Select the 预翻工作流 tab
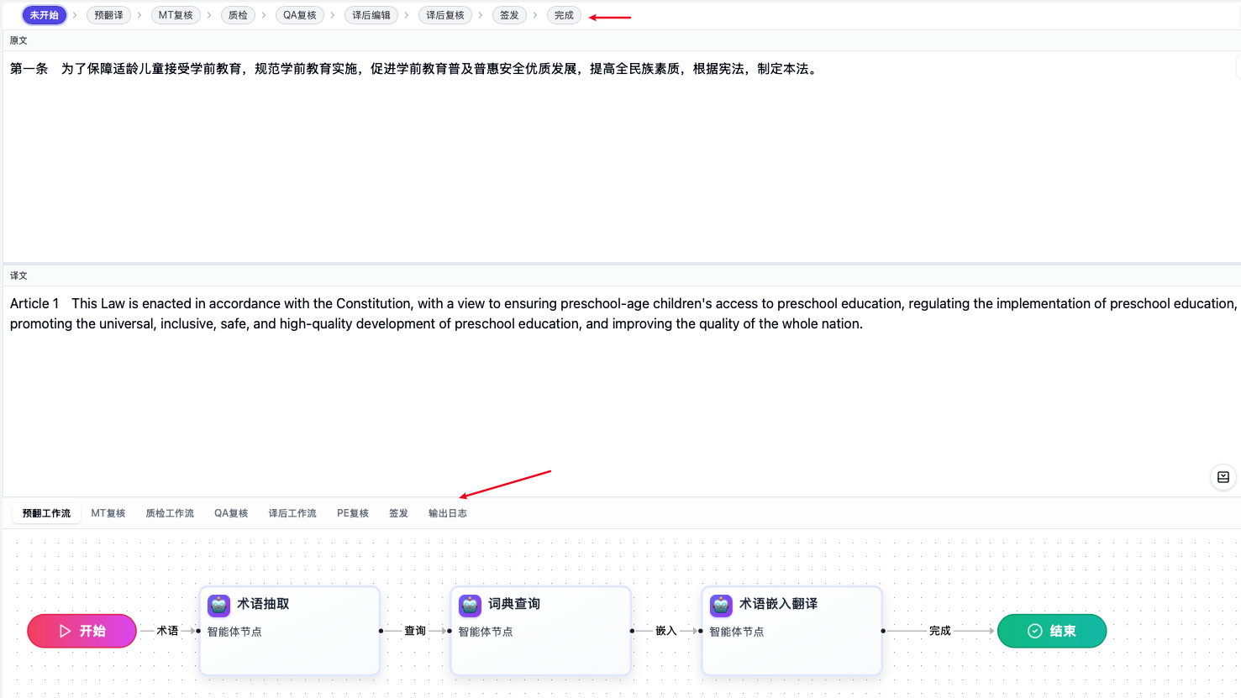Image resolution: width=1241 pixels, height=698 pixels. 46,513
